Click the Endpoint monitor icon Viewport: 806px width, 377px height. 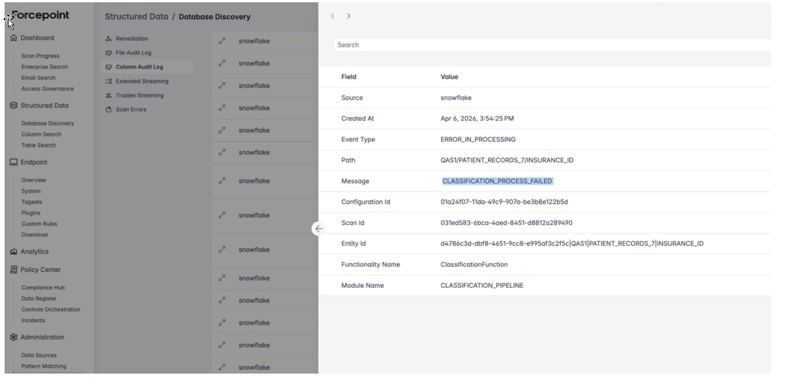pyautogui.click(x=14, y=162)
